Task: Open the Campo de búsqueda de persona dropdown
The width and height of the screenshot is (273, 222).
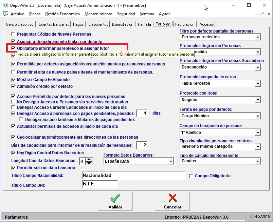Action: (258, 133)
